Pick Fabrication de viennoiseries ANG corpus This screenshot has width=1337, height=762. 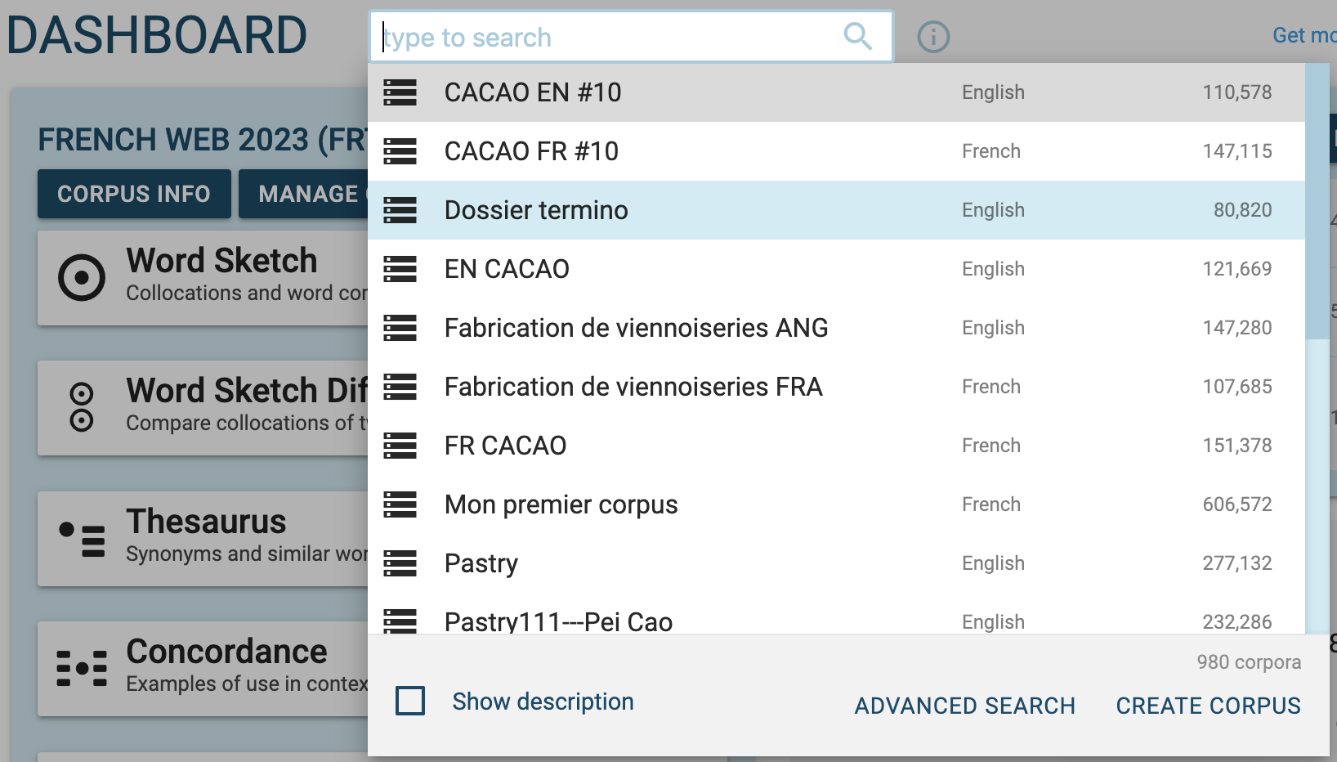pos(836,328)
